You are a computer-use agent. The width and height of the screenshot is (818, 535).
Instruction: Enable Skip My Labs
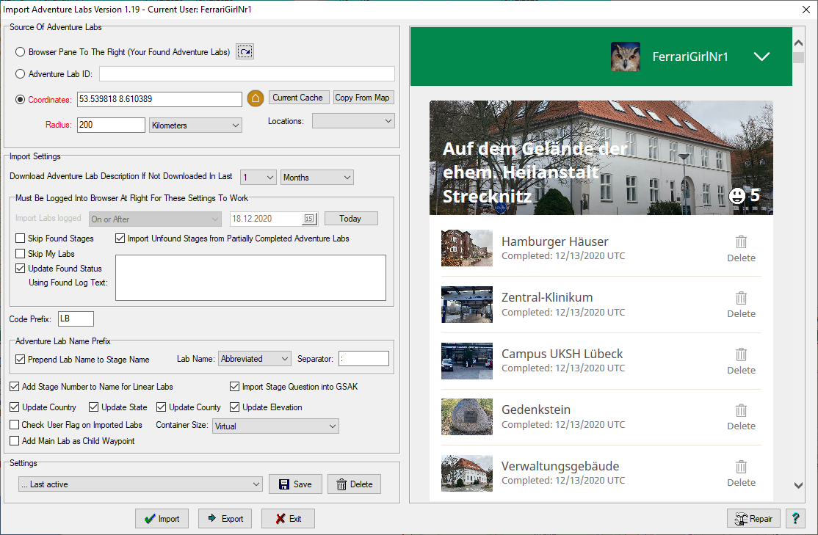21,253
